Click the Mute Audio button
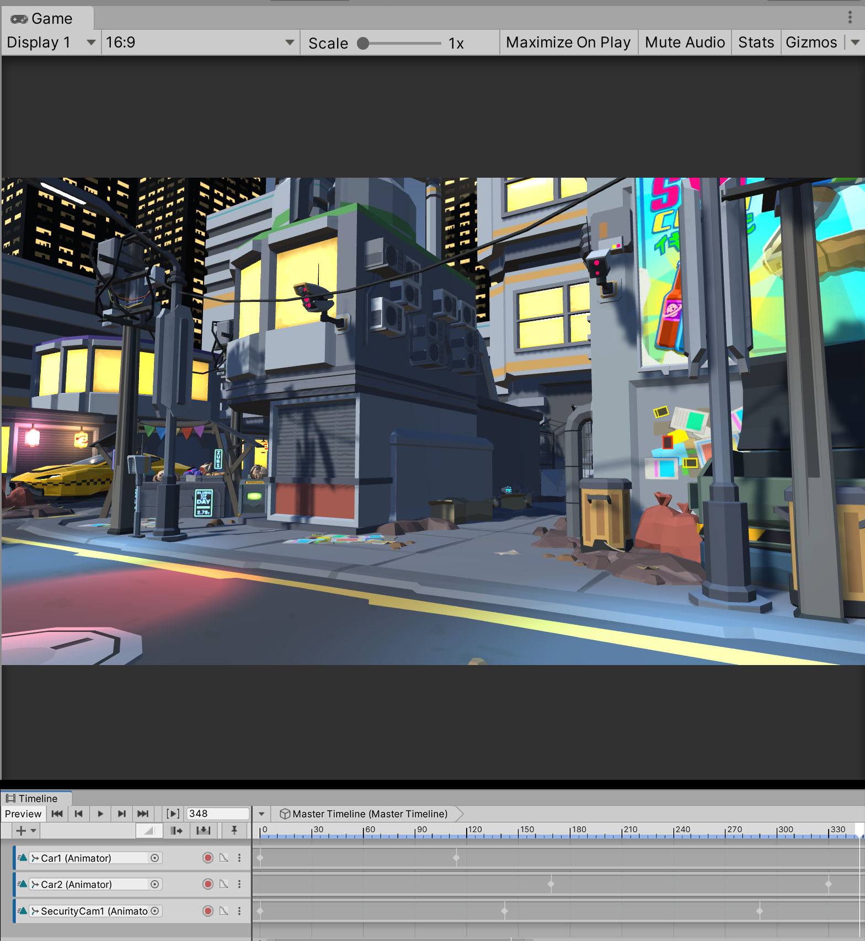This screenshot has height=941, width=865. (x=684, y=42)
